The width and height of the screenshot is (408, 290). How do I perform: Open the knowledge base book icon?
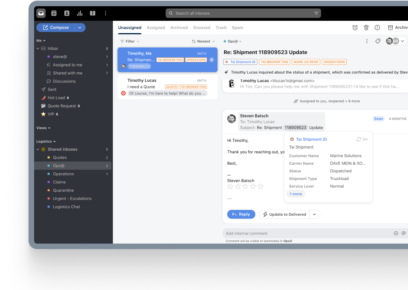tap(93, 13)
